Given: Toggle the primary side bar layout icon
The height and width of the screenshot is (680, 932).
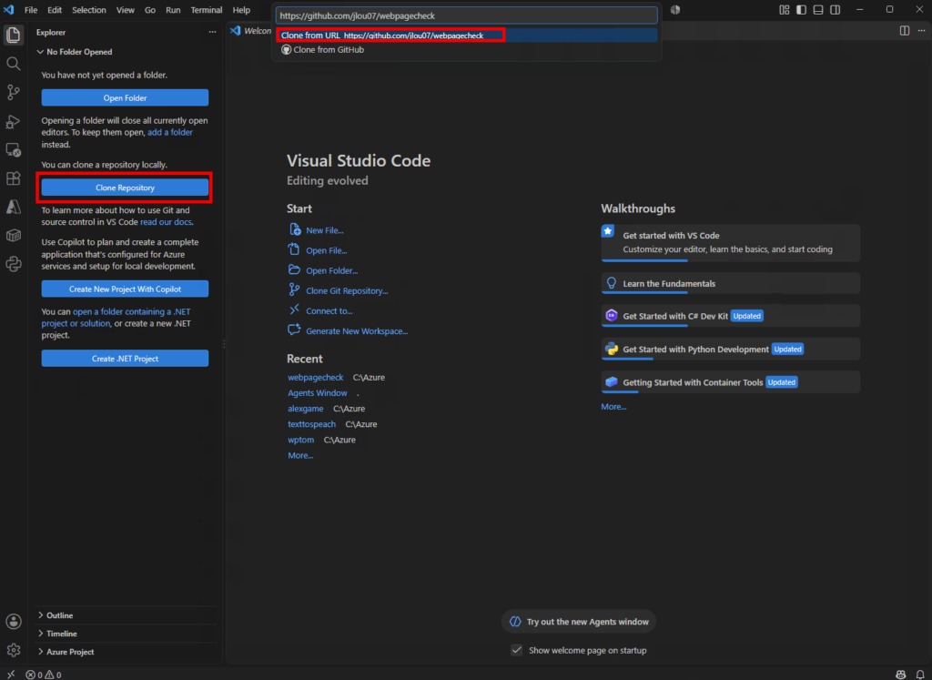Looking at the screenshot, I should click(801, 9).
